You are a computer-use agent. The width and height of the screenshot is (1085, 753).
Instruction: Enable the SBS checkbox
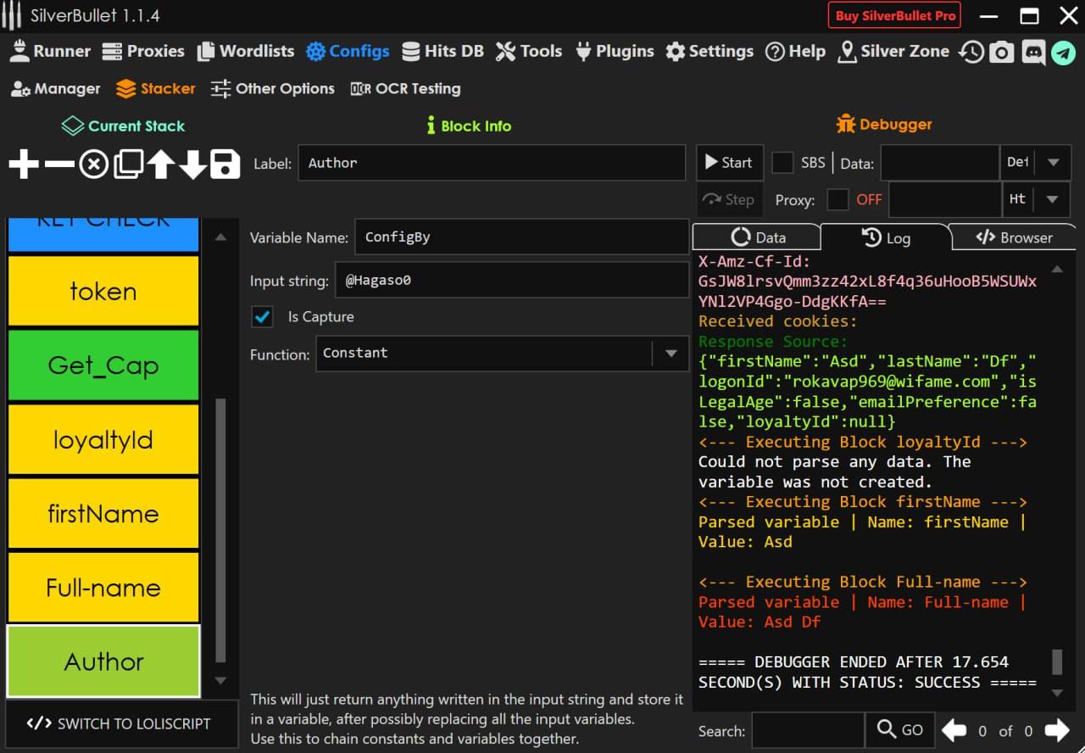click(782, 163)
